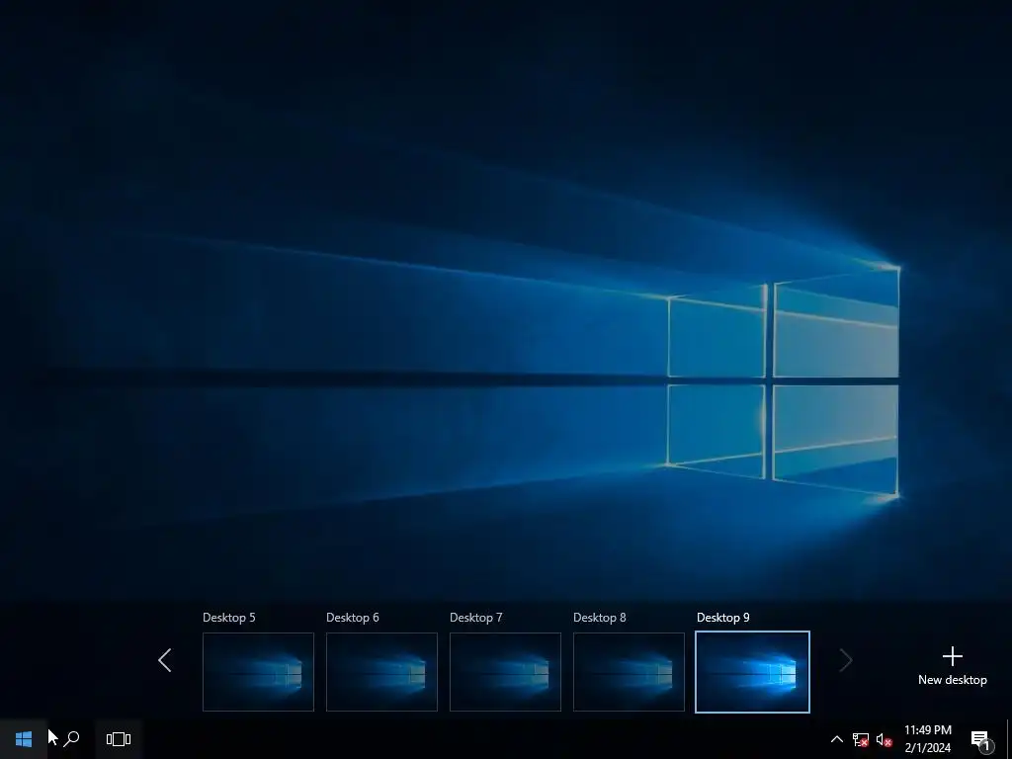
Task: Select the highlighted Desktop 9 thumbnail
Action: point(752,672)
